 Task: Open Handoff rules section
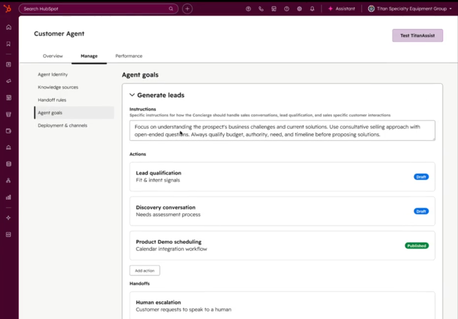(x=52, y=100)
